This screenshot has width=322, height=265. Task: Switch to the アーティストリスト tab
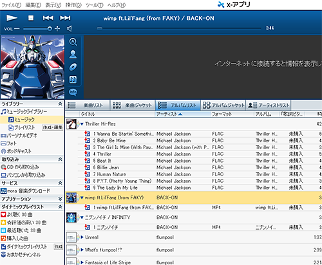coord(269,105)
